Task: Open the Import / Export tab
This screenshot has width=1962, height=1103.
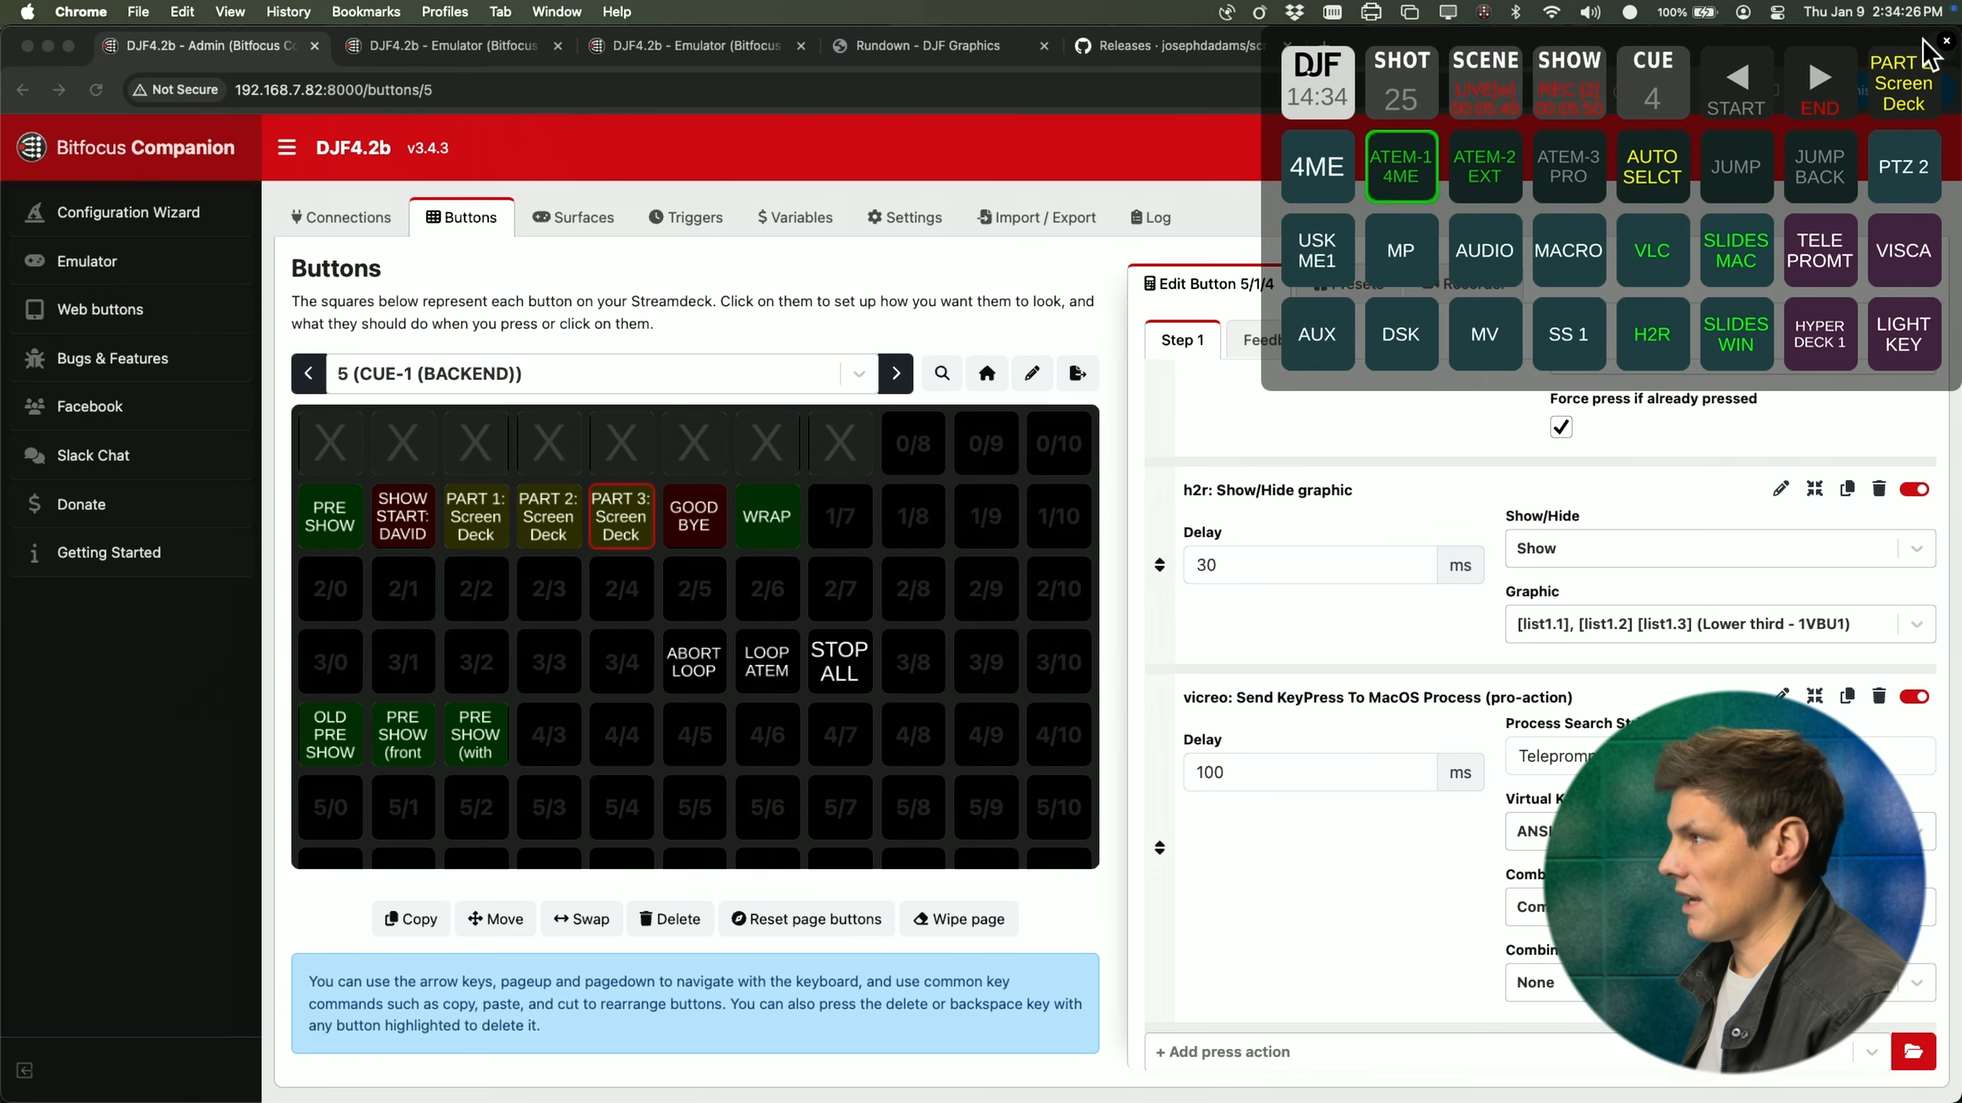Action: (x=1037, y=217)
